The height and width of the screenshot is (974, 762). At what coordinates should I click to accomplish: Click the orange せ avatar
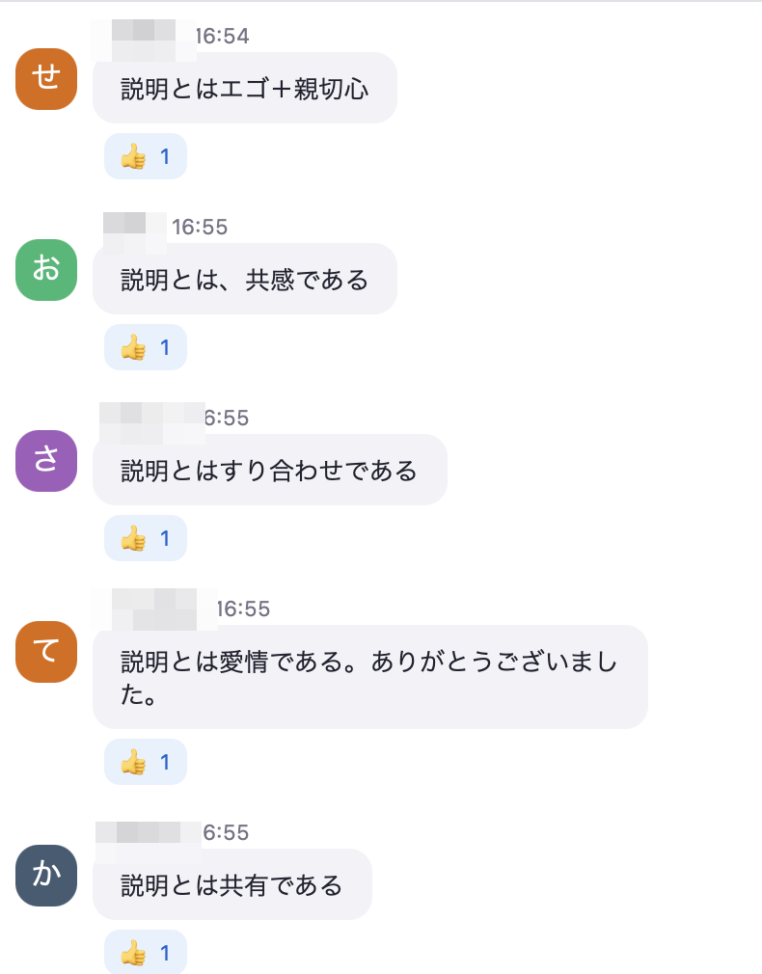click(x=46, y=79)
